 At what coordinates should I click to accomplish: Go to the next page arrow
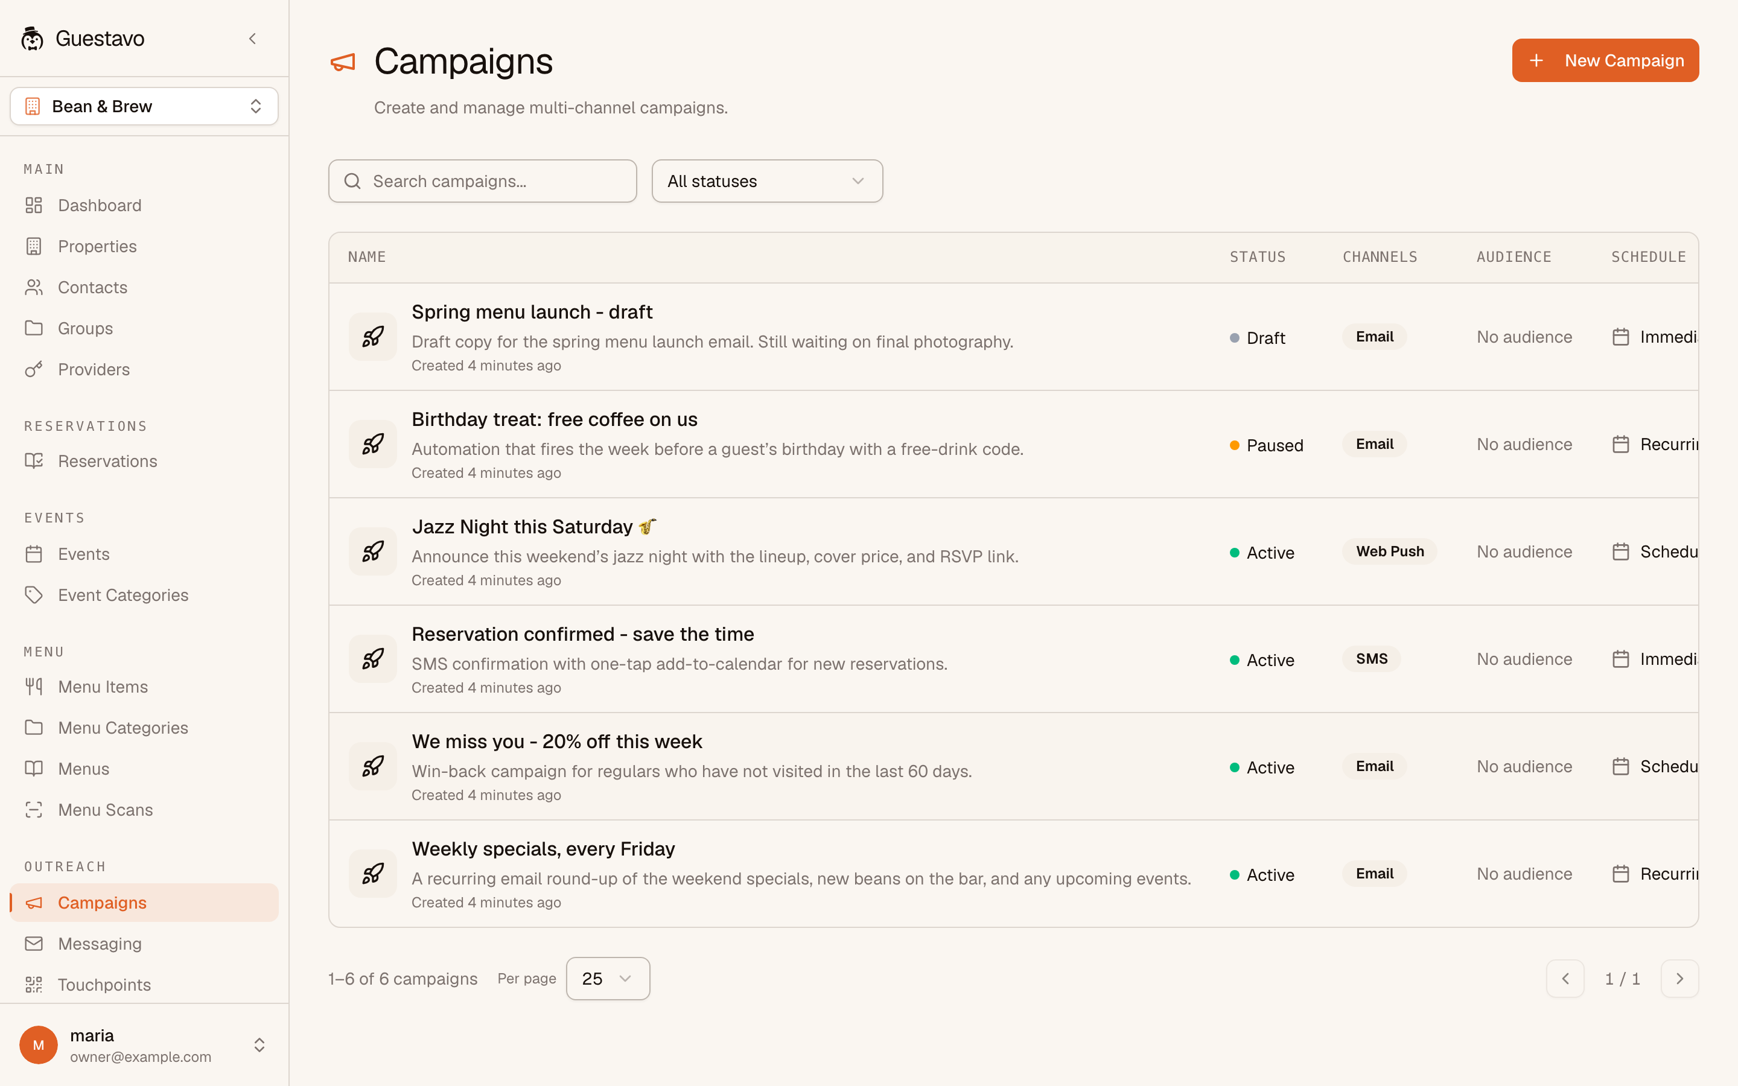(x=1680, y=978)
